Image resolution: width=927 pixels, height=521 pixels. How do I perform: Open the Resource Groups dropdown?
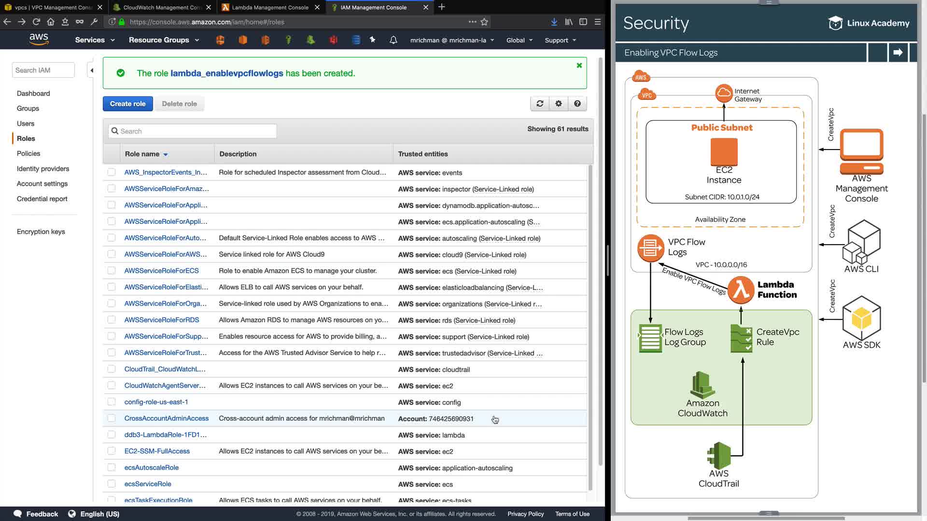click(x=164, y=40)
